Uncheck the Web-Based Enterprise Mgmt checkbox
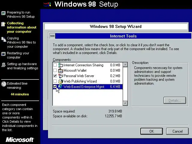The image size is (192, 144). pos(55,87)
